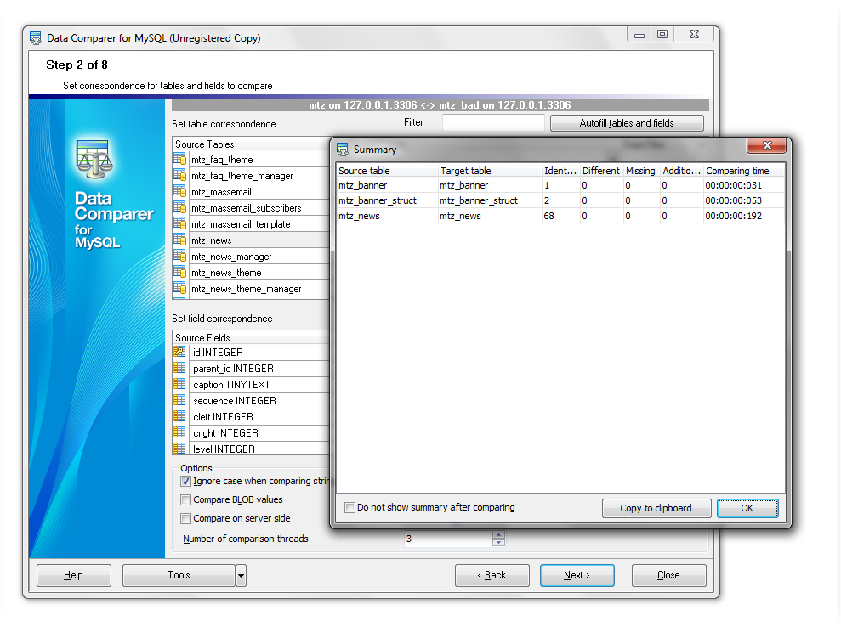The height and width of the screenshot is (632, 841).
Task: Click the table icon beside mtz_news_theme_manager
Action: point(179,288)
